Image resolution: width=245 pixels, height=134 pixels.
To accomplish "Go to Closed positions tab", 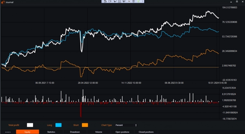I will [146, 132].
